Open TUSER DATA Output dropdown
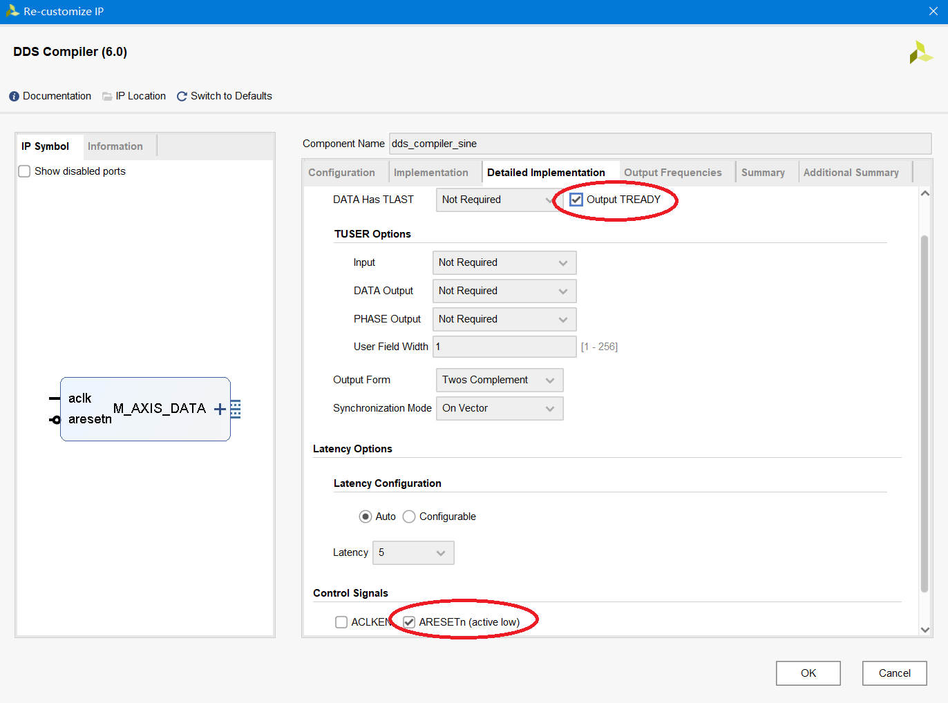948x703 pixels. click(x=504, y=291)
